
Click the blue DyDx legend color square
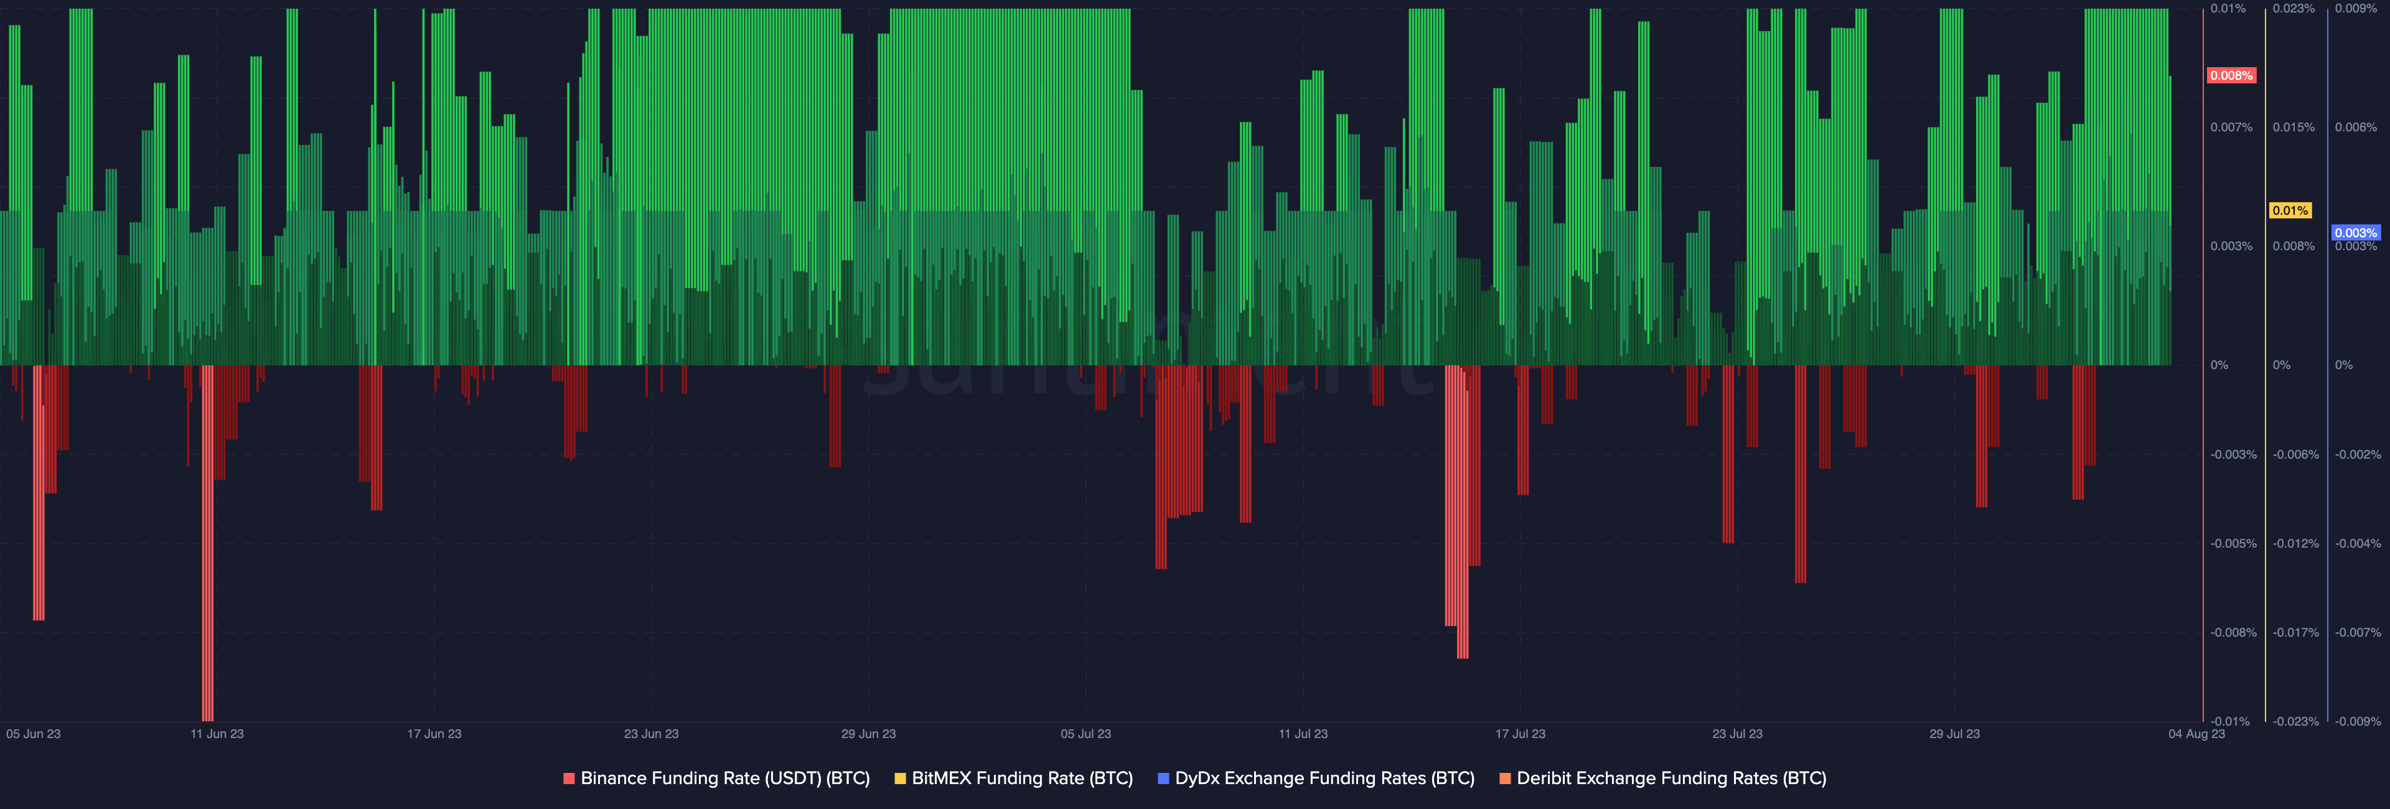tap(1163, 779)
